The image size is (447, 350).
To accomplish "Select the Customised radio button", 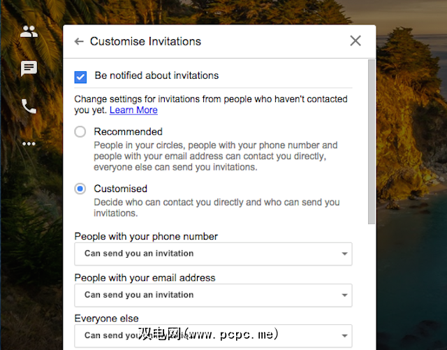I will pos(81,189).
